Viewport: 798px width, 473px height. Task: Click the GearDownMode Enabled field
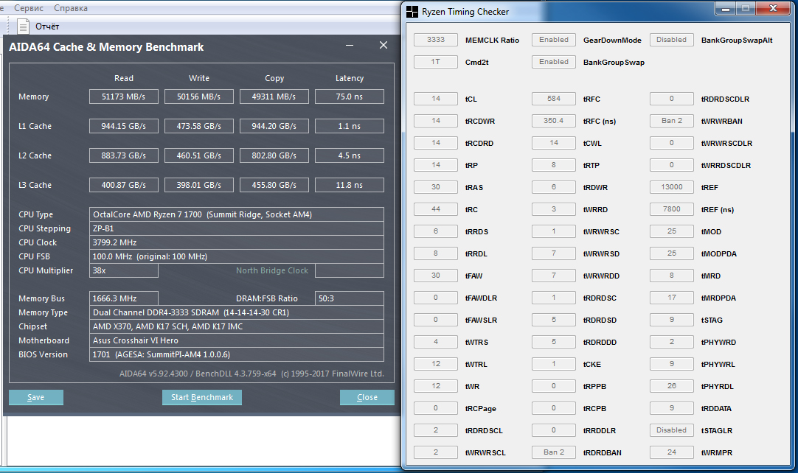554,40
